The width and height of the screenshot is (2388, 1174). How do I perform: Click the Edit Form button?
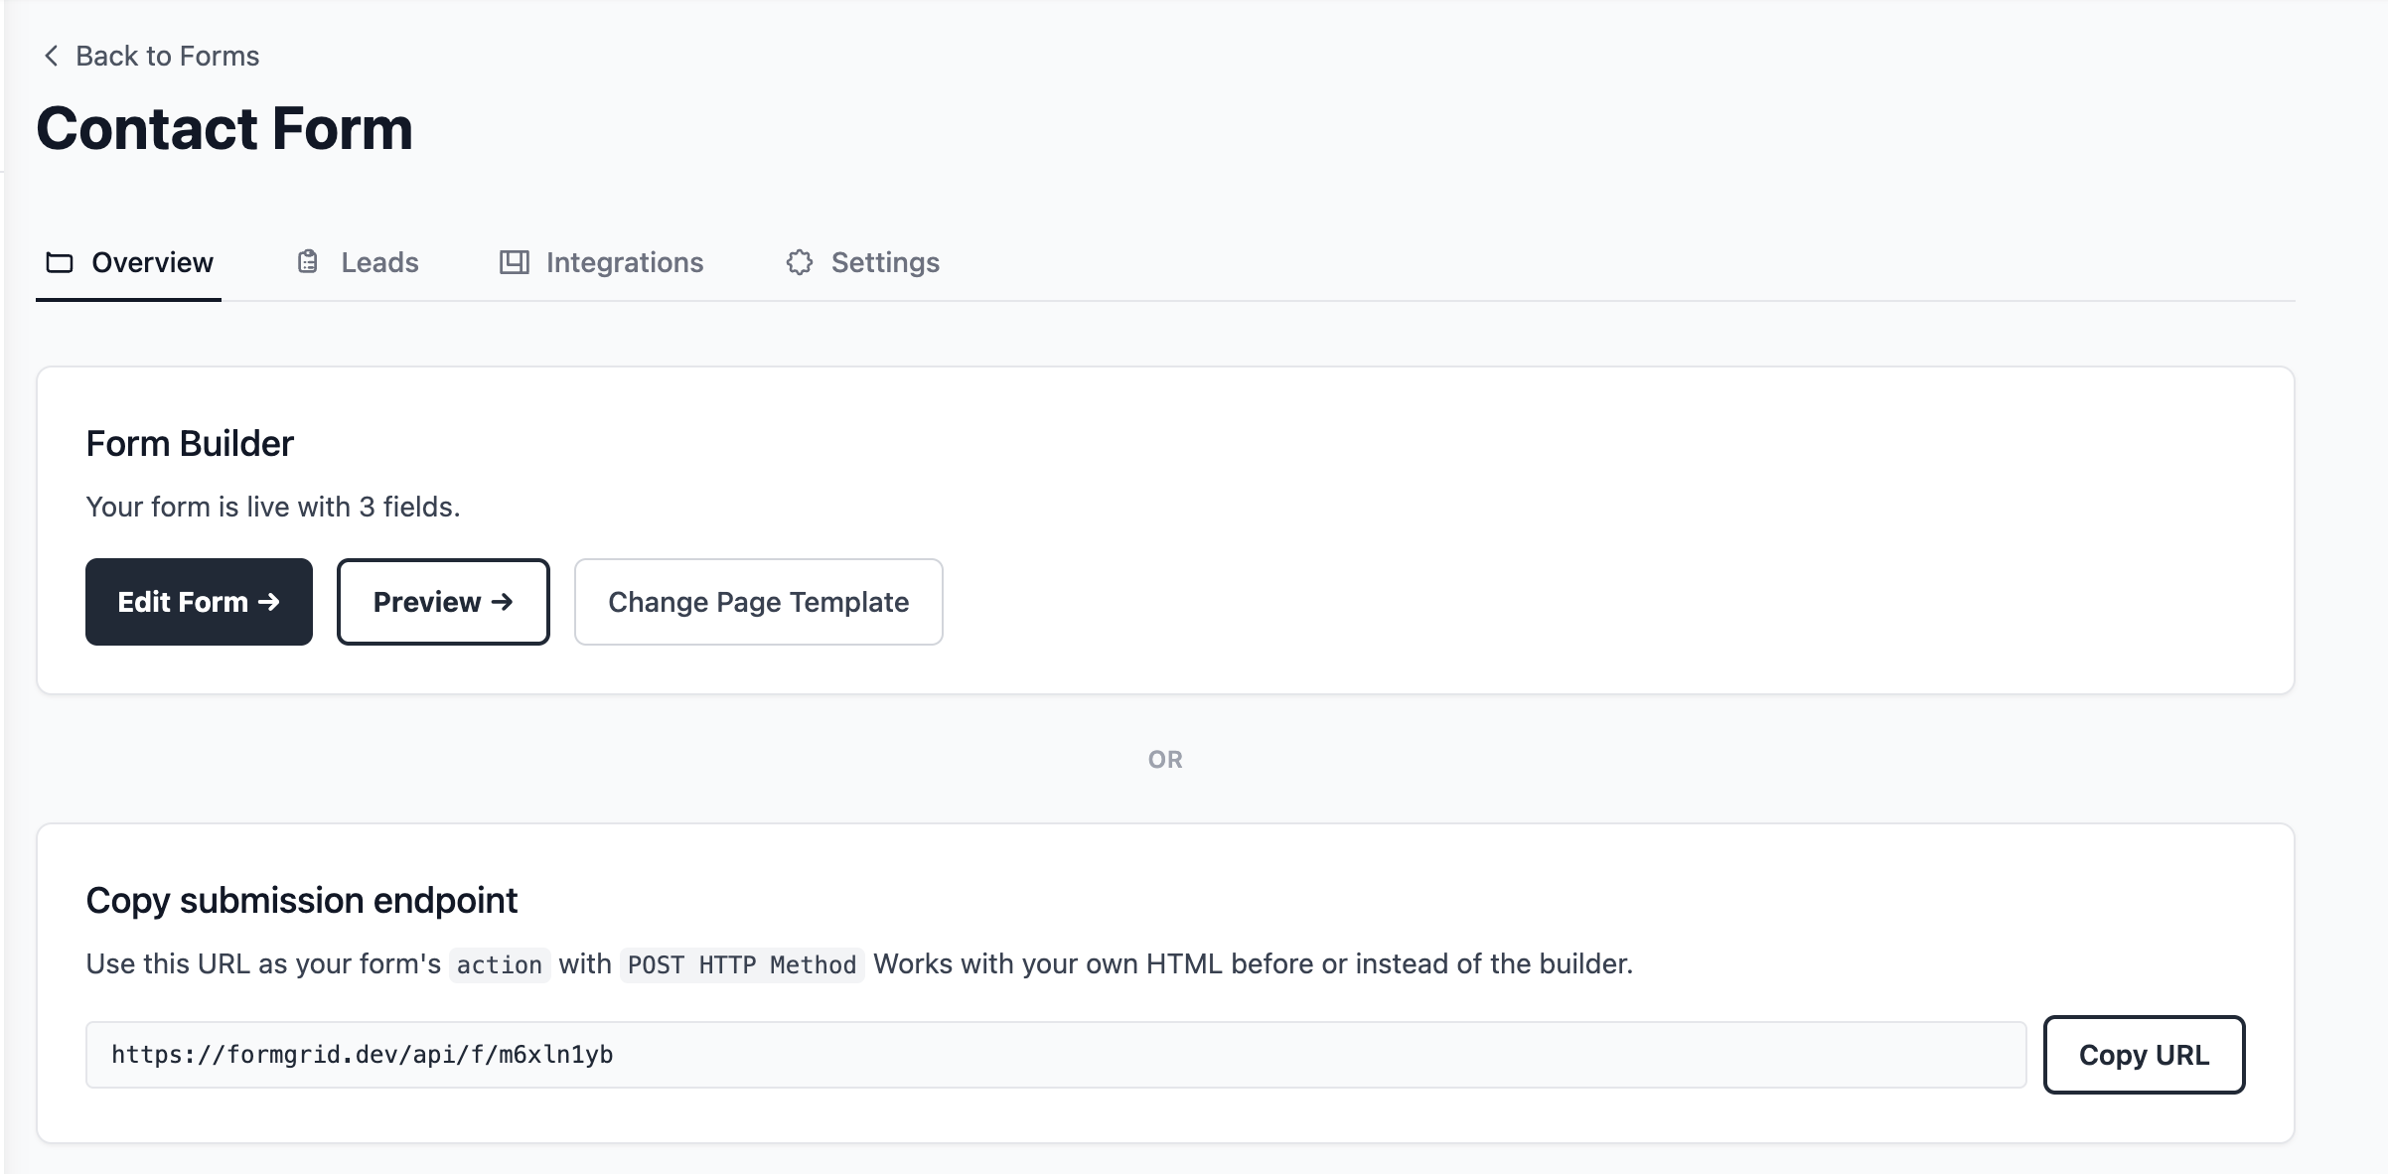[199, 602]
